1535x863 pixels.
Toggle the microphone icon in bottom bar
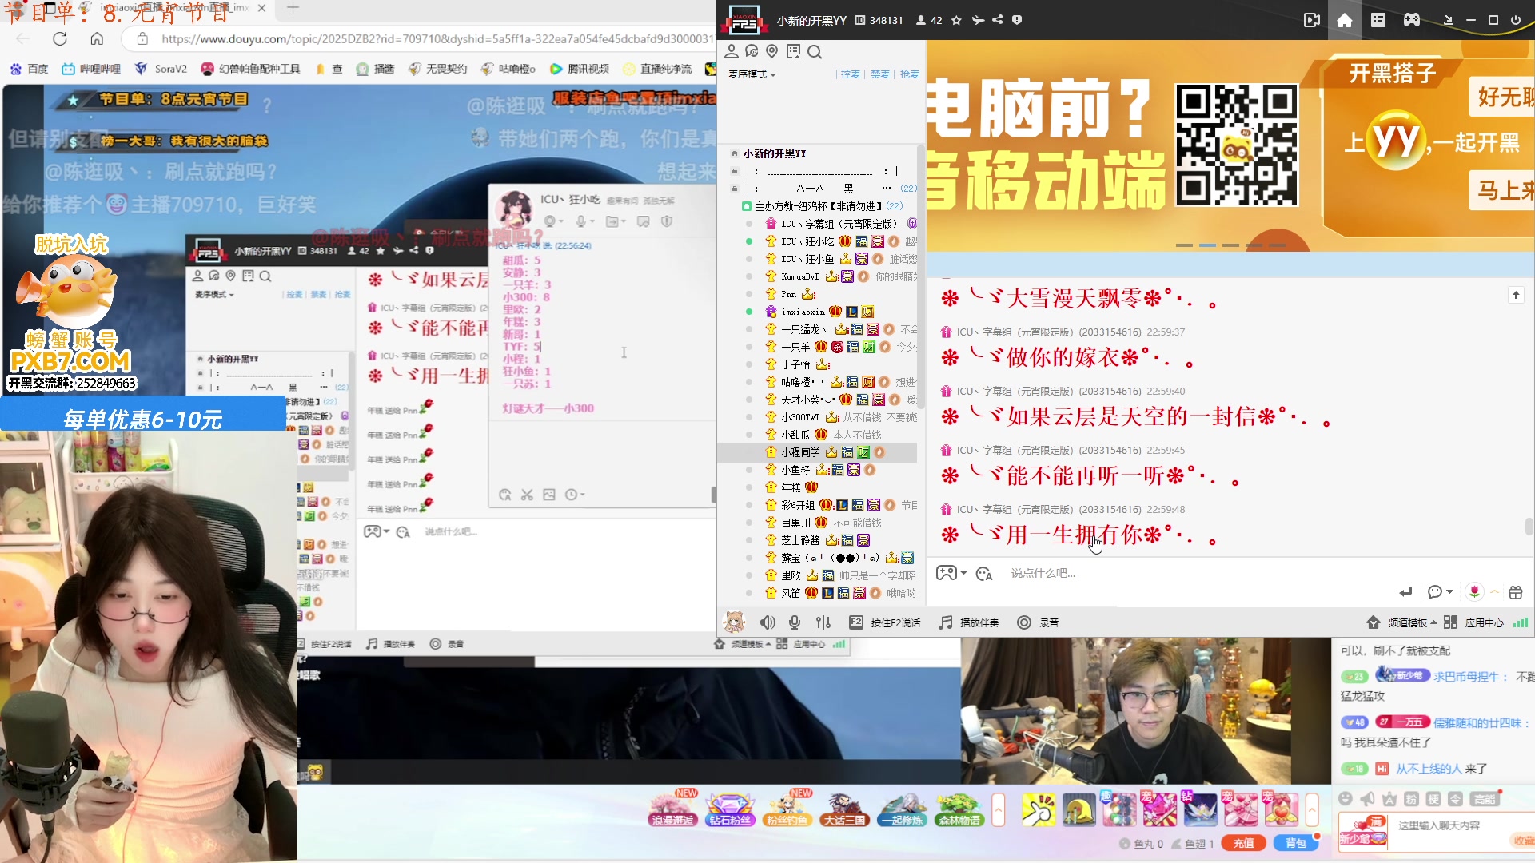point(795,622)
